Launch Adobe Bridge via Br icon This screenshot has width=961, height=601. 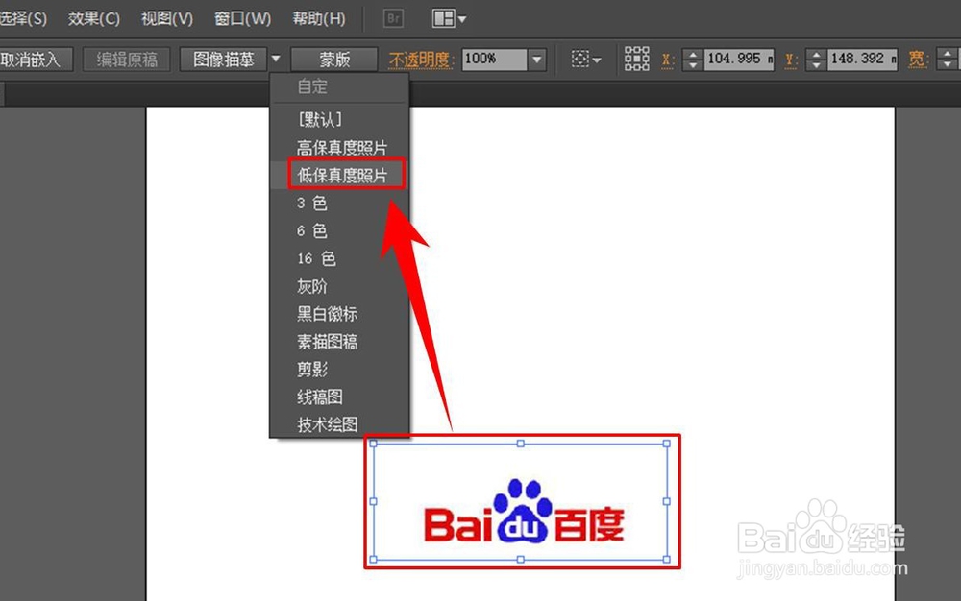(x=393, y=19)
